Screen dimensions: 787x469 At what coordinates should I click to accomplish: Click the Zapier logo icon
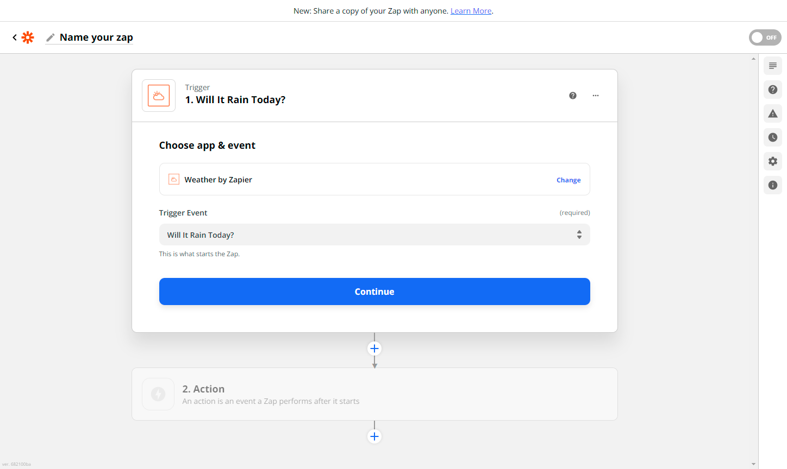28,37
